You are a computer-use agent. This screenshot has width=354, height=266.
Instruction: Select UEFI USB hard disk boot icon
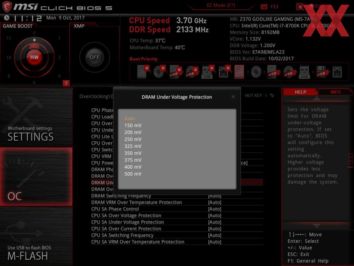coord(175,72)
